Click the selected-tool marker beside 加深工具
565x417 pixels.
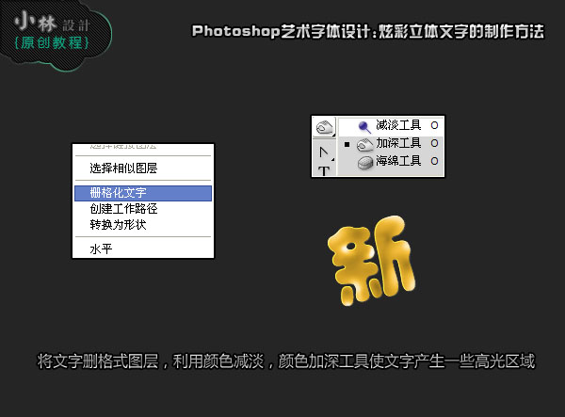click(347, 144)
